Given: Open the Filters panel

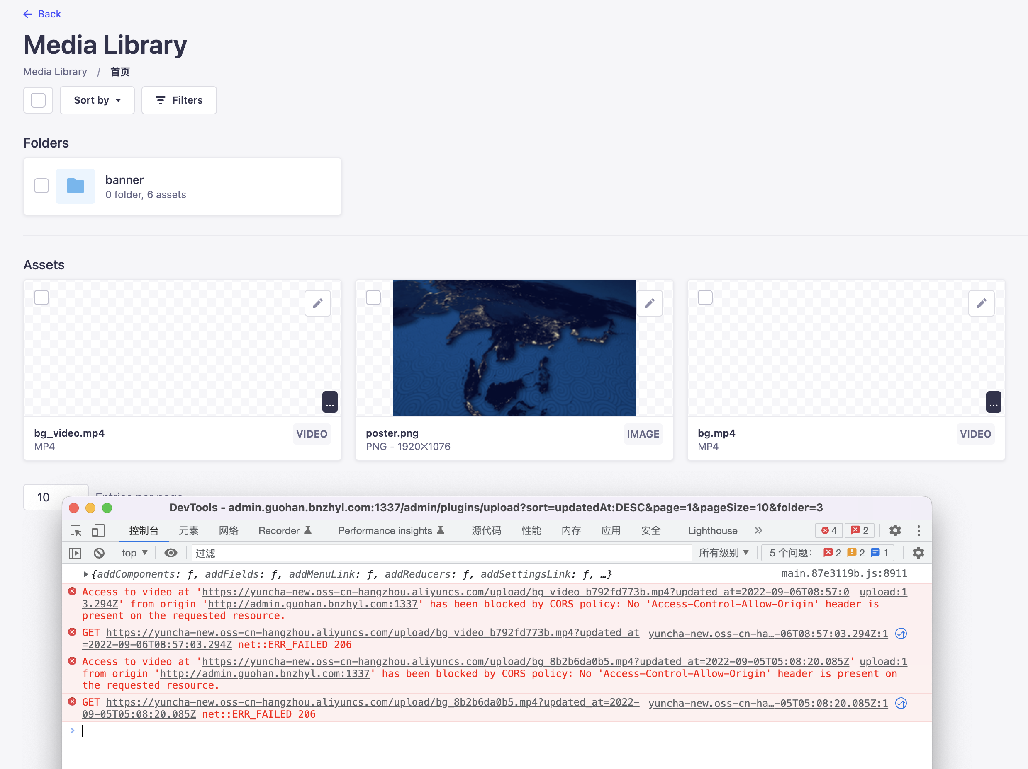Looking at the screenshot, I should click(179, 100).
